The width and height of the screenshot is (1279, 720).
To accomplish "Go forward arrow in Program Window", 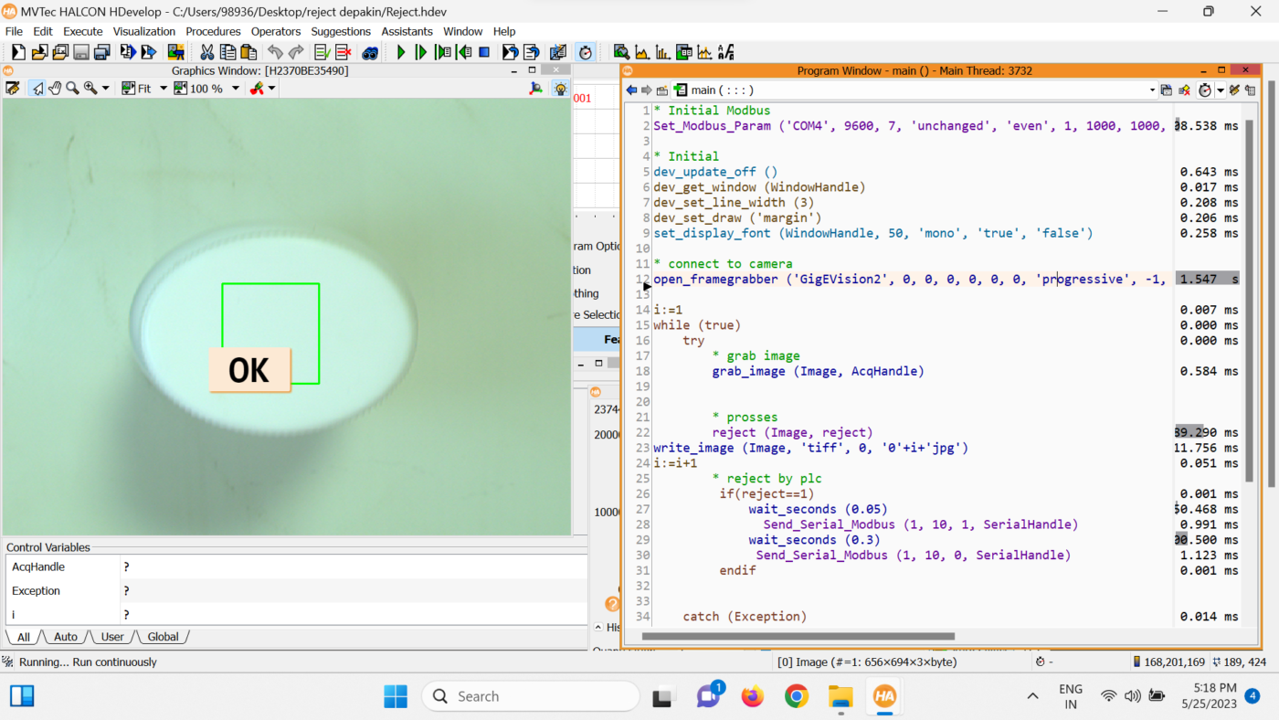I will tap(647, 90).
